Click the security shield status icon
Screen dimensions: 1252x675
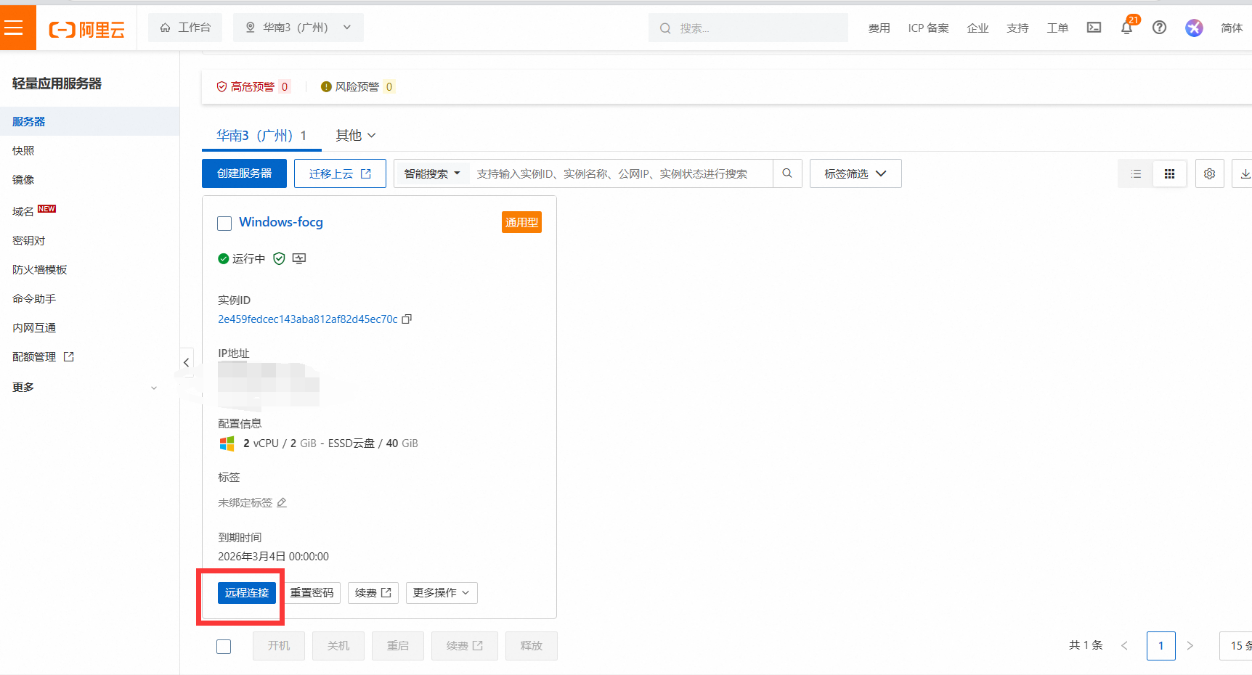tap(279, 258)
